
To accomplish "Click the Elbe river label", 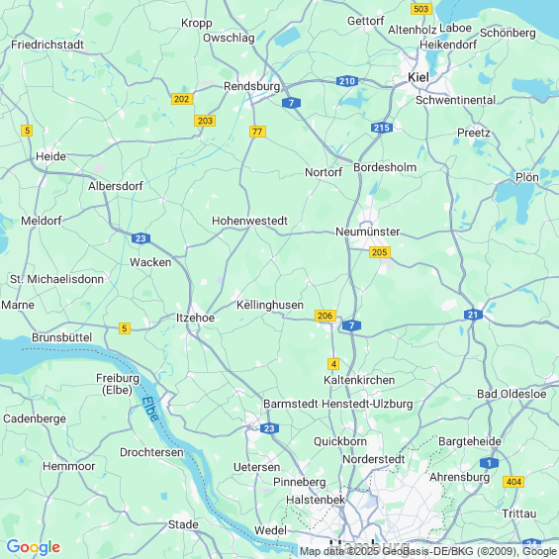I will tap(150, 409).
